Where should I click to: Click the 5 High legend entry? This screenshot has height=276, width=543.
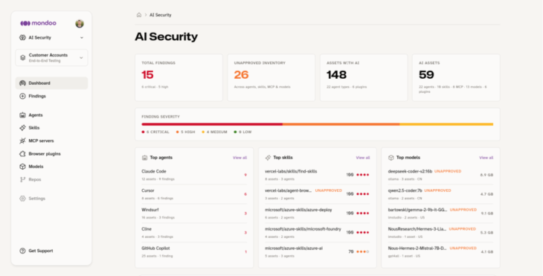[x=186, y=132]
